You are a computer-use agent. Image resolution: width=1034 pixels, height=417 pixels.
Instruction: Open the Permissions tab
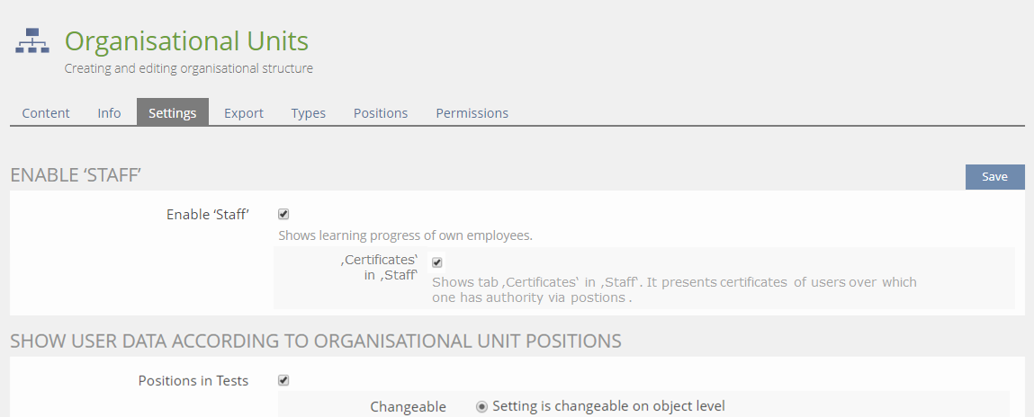tap(472, 113)
